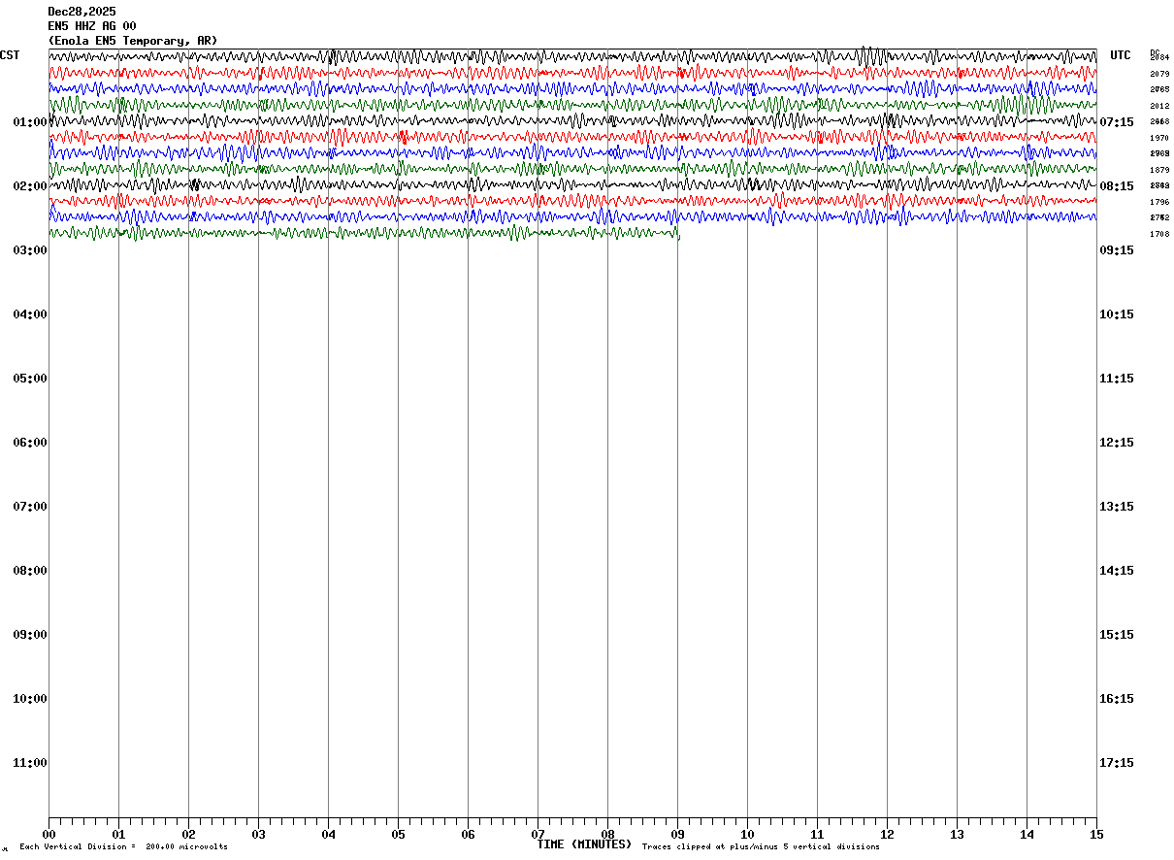Pick minute tick label "06" on bottom axis

(x=468, y=835)
